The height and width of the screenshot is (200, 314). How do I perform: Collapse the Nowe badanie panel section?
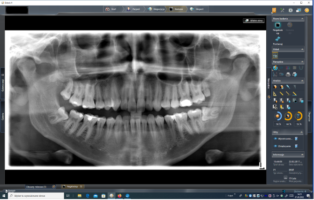click(x=302, y=19)
